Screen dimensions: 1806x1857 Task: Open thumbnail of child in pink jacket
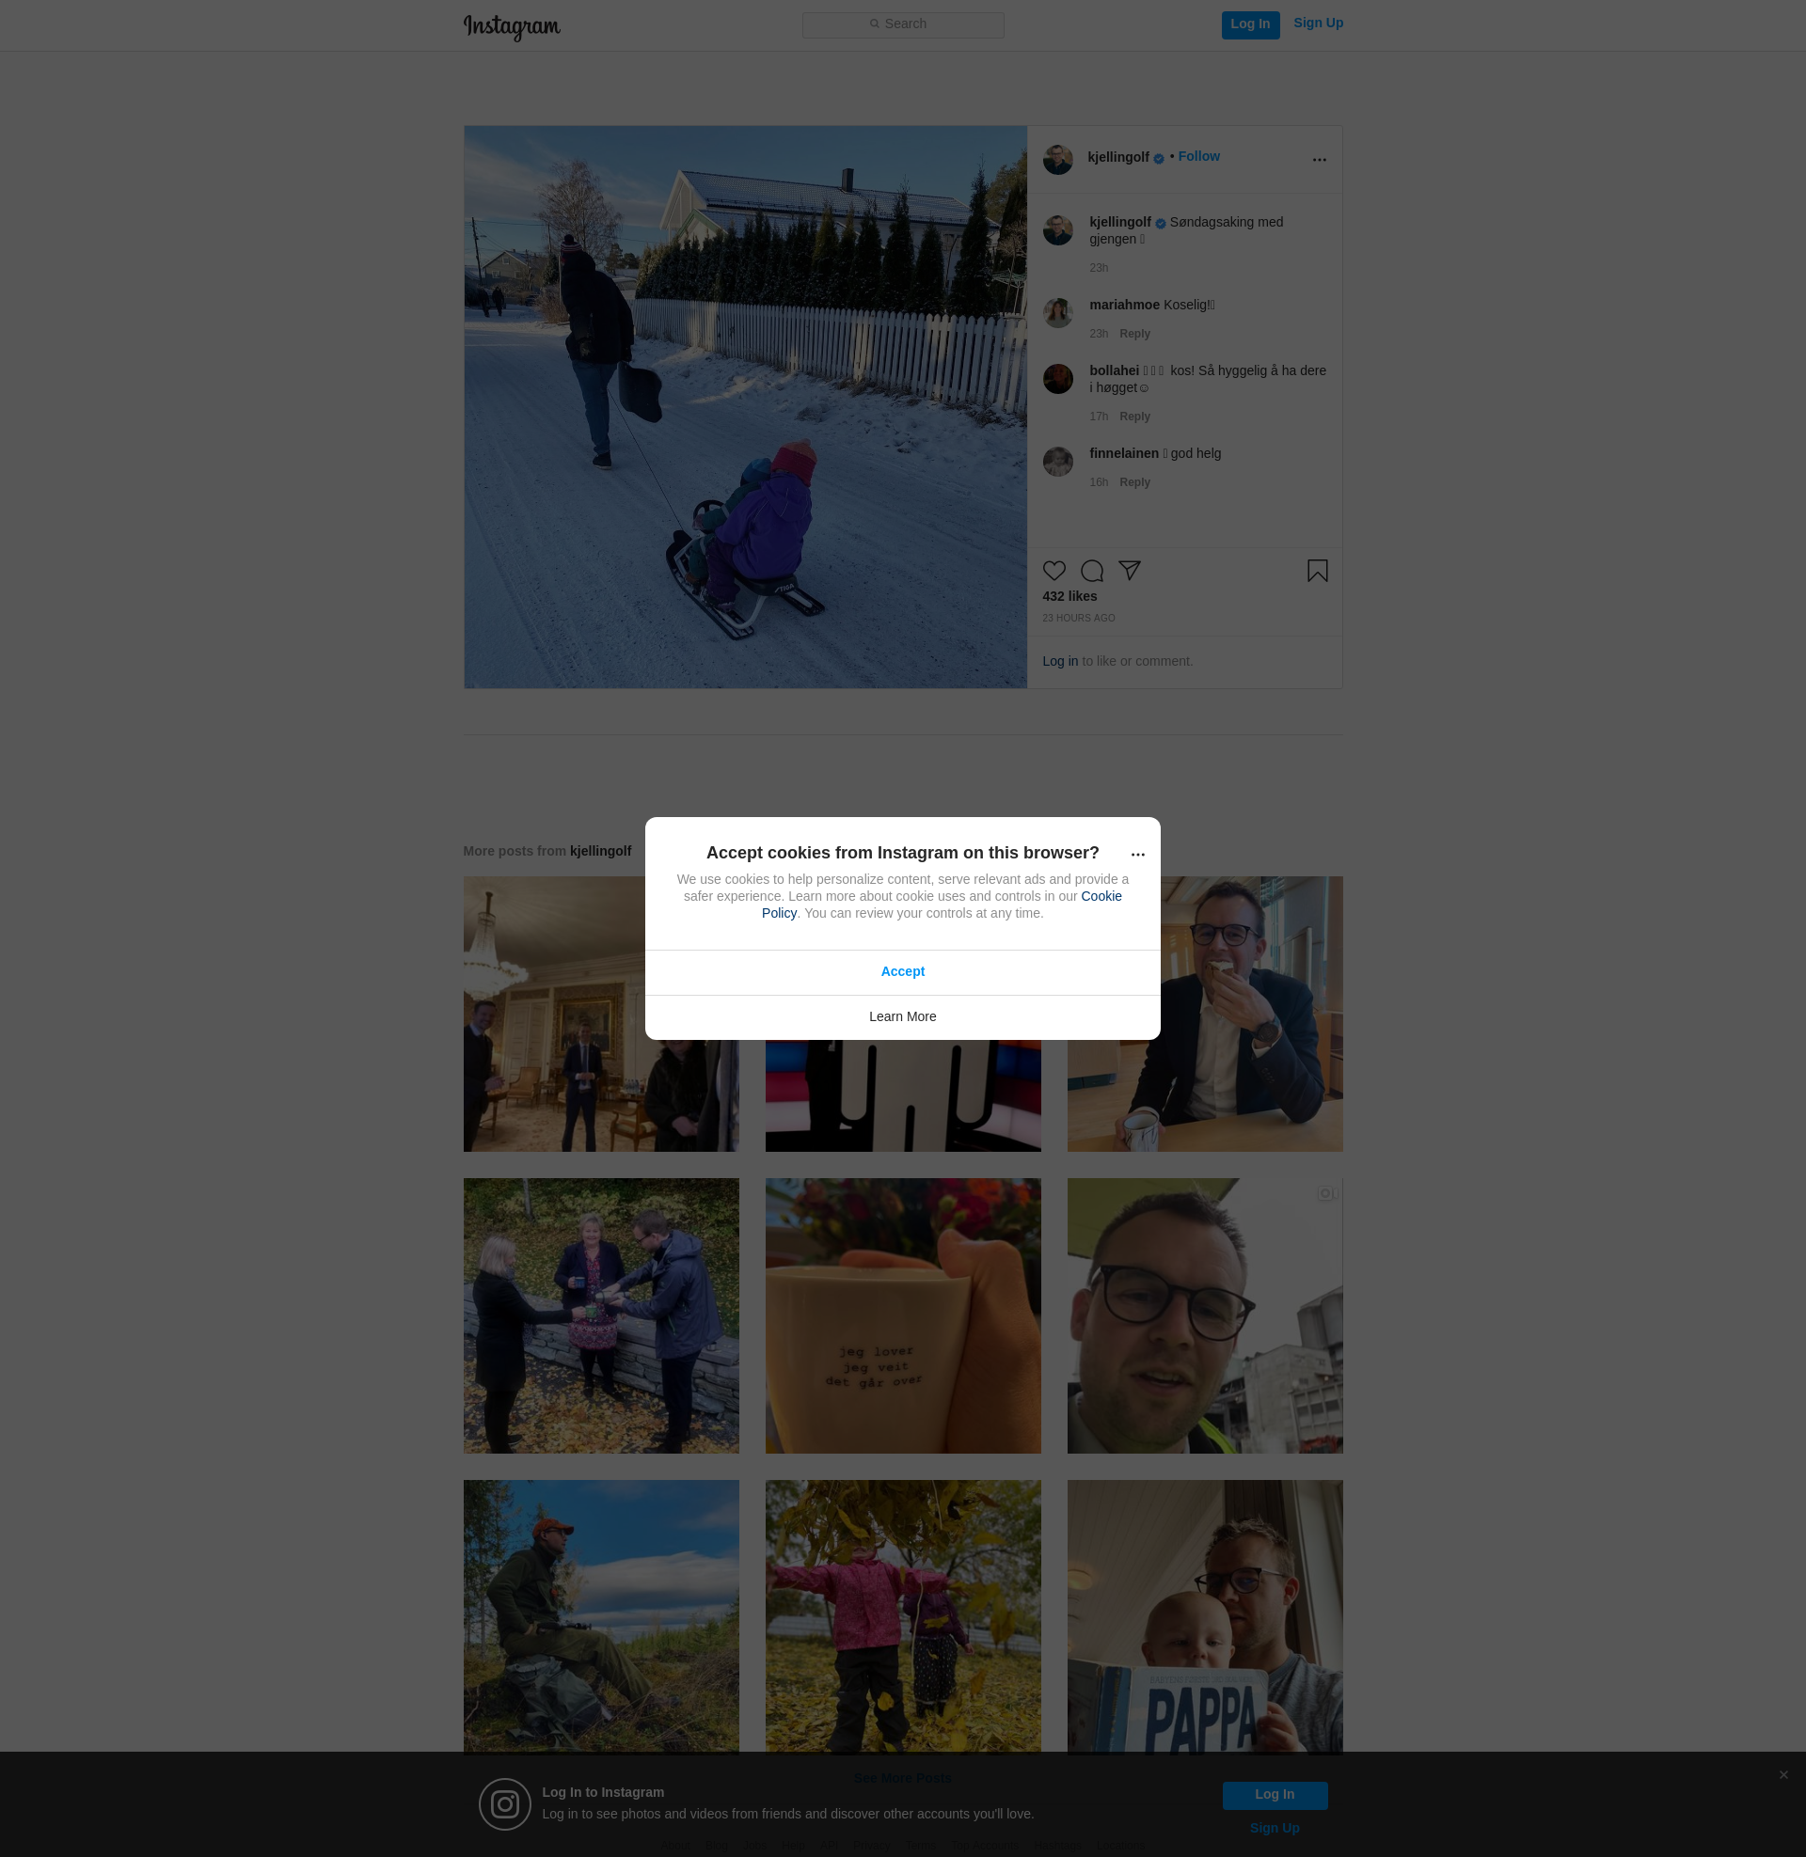903,1616
